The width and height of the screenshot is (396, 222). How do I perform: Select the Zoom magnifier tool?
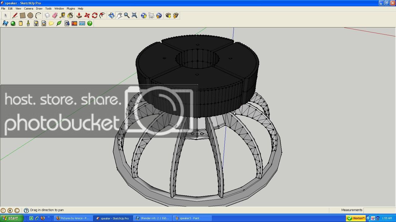[127, 15]
